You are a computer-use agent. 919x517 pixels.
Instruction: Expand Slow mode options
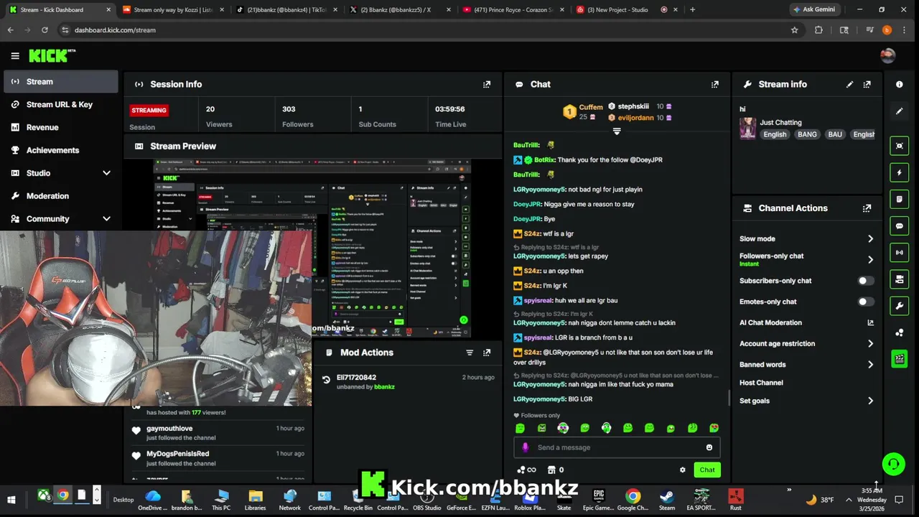[870, 238]
